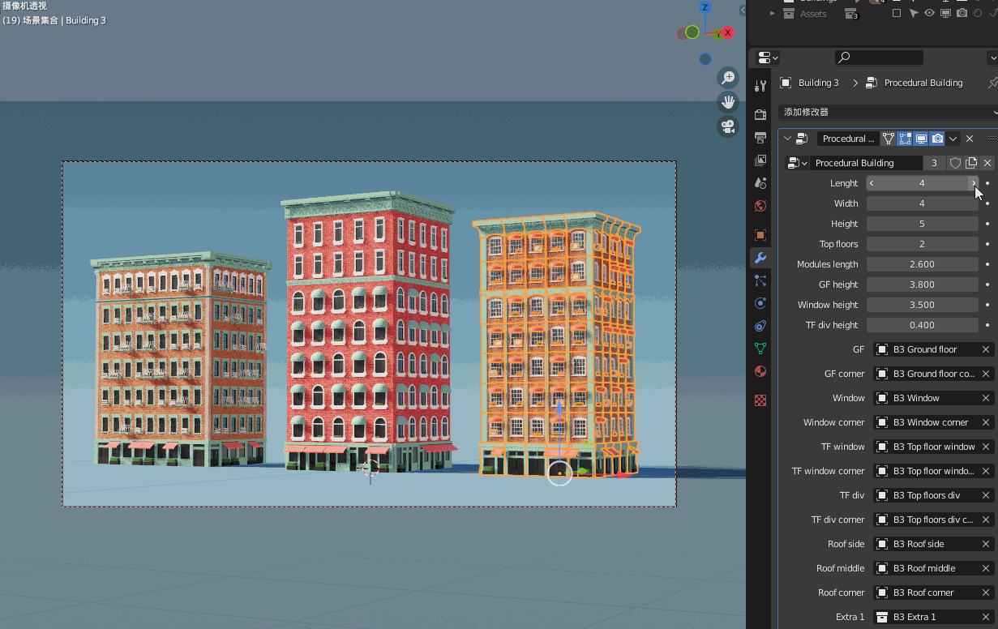Toggle modifier viewport display
Screen dimensions: 998x629
(921, 139)
